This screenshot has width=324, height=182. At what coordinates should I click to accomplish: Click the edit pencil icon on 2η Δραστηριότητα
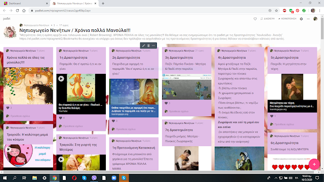pyautogui.click(x=144, y=45)
